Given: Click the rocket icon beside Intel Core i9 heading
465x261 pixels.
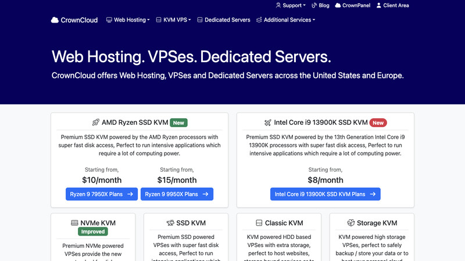Looking at the screenshot, I should pos(267,122).
